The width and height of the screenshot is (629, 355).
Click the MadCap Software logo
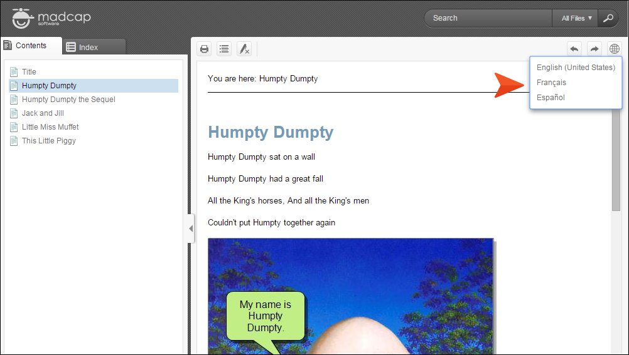pyautogui.click(x=51, y=18)
